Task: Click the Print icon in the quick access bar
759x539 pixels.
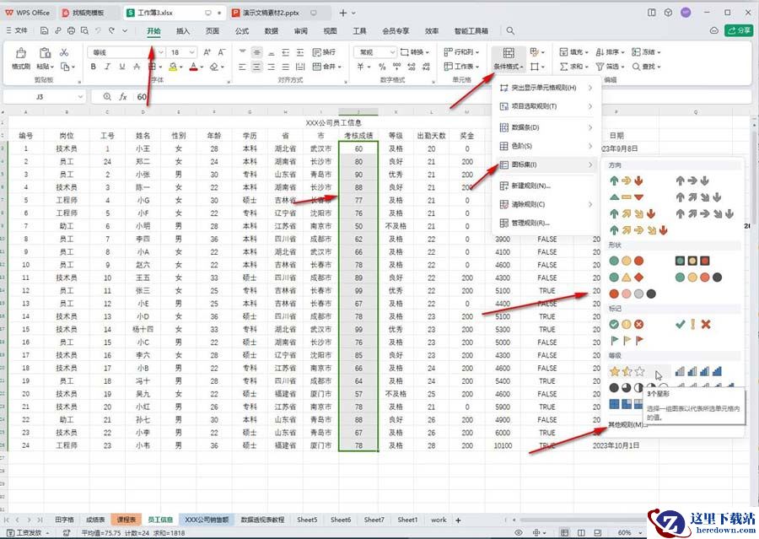Action: click(x=71, y=30)
